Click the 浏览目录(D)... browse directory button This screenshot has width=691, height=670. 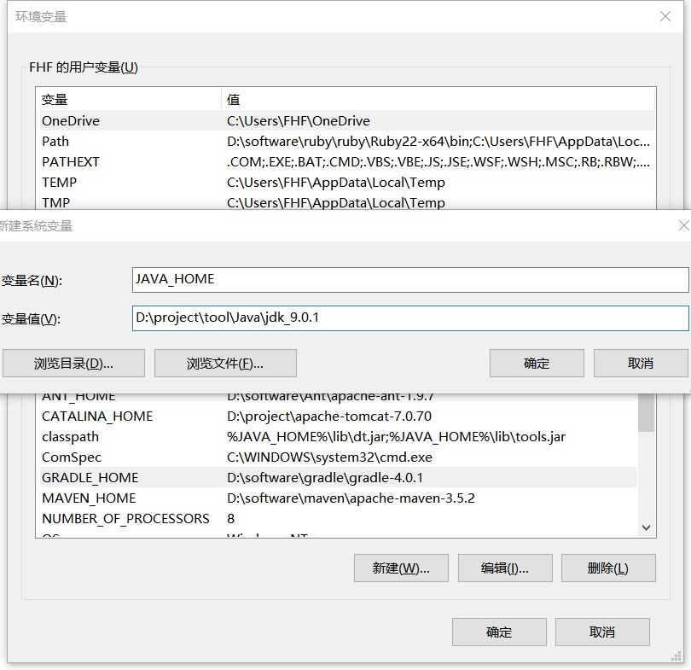(x=75, y=363)
